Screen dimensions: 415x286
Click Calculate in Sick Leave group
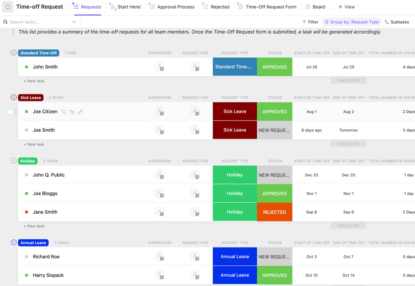(348, 144)
